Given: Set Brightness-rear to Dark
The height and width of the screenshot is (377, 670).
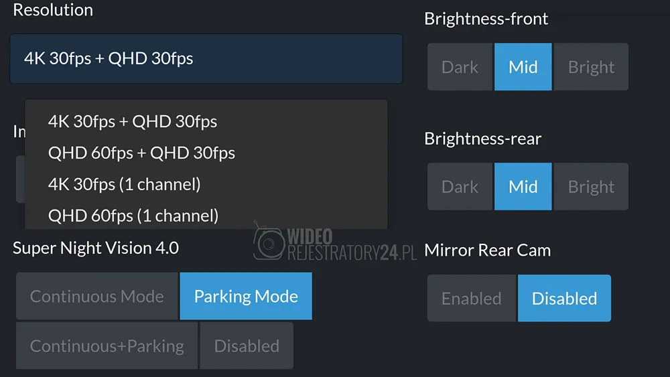Looking at the screenshot, I should click(460, 187).
